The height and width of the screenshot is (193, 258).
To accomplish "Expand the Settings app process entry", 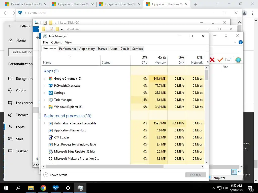I will click(x=44, y=93).
